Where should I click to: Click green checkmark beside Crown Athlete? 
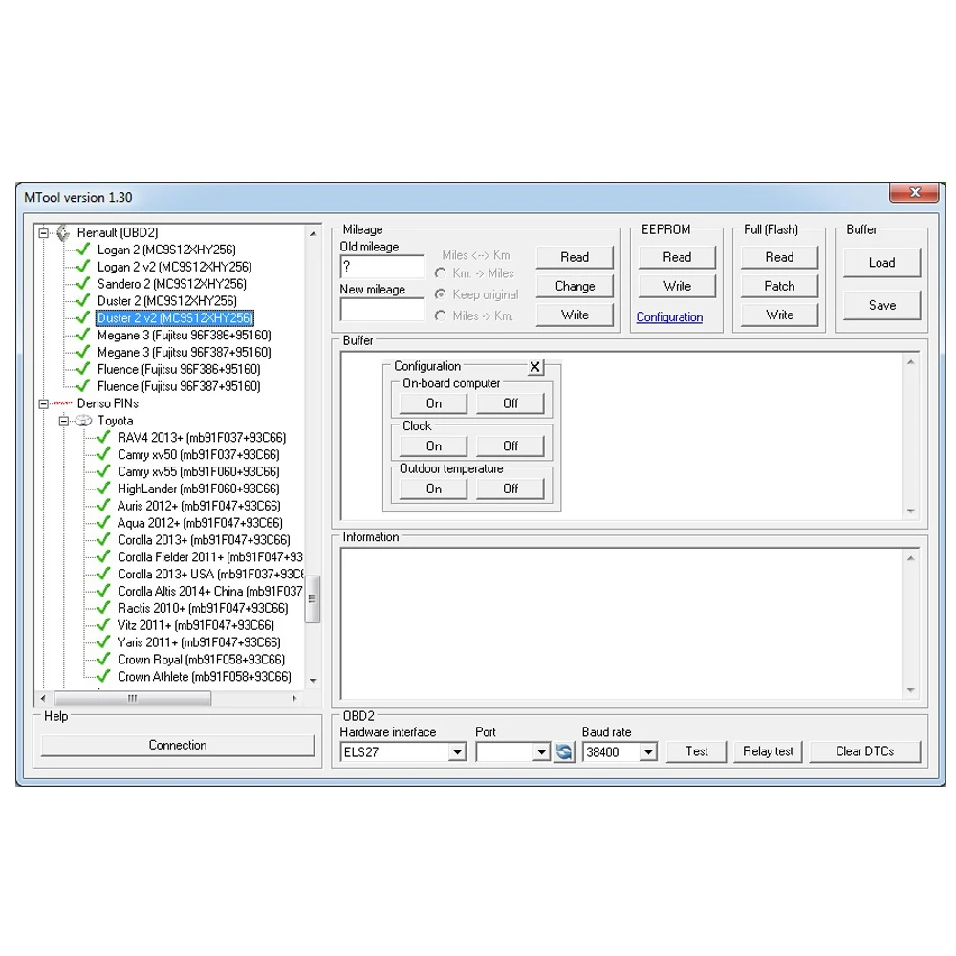(103, 676)
